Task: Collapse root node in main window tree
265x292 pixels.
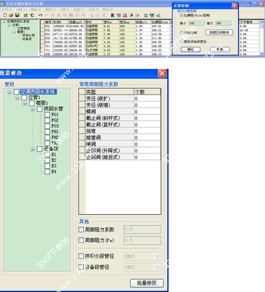Action: point(4,22)
